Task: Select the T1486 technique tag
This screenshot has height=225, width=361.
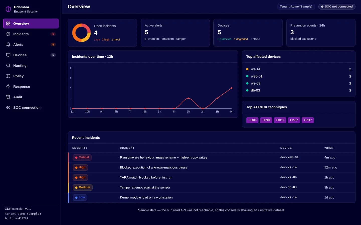Action: (252, 120)
